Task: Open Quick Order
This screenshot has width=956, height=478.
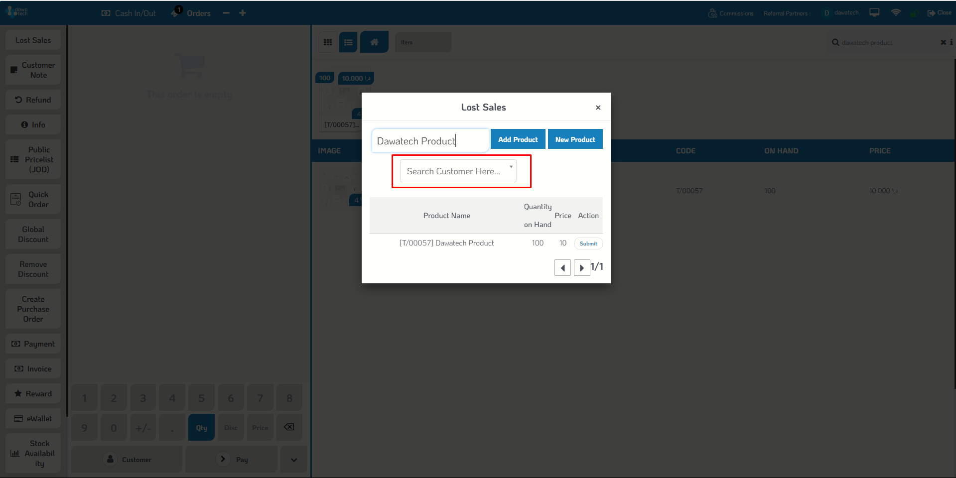Action: click(x=33, y=199)
